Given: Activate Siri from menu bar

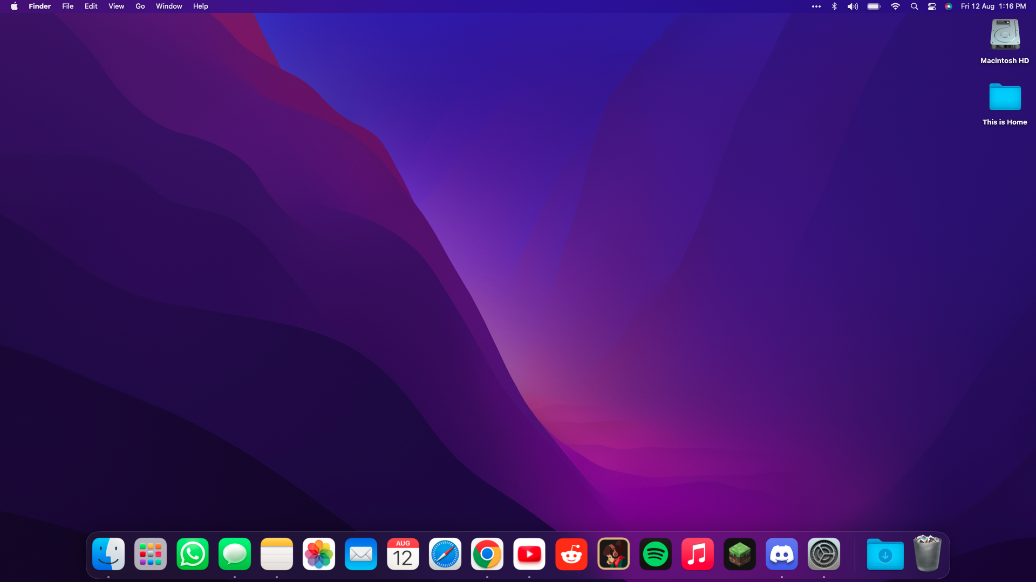Looking at the screenshot, I should point(949,6).
